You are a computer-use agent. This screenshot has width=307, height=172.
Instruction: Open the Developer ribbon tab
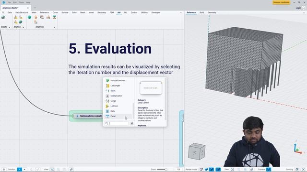point(155,12)
